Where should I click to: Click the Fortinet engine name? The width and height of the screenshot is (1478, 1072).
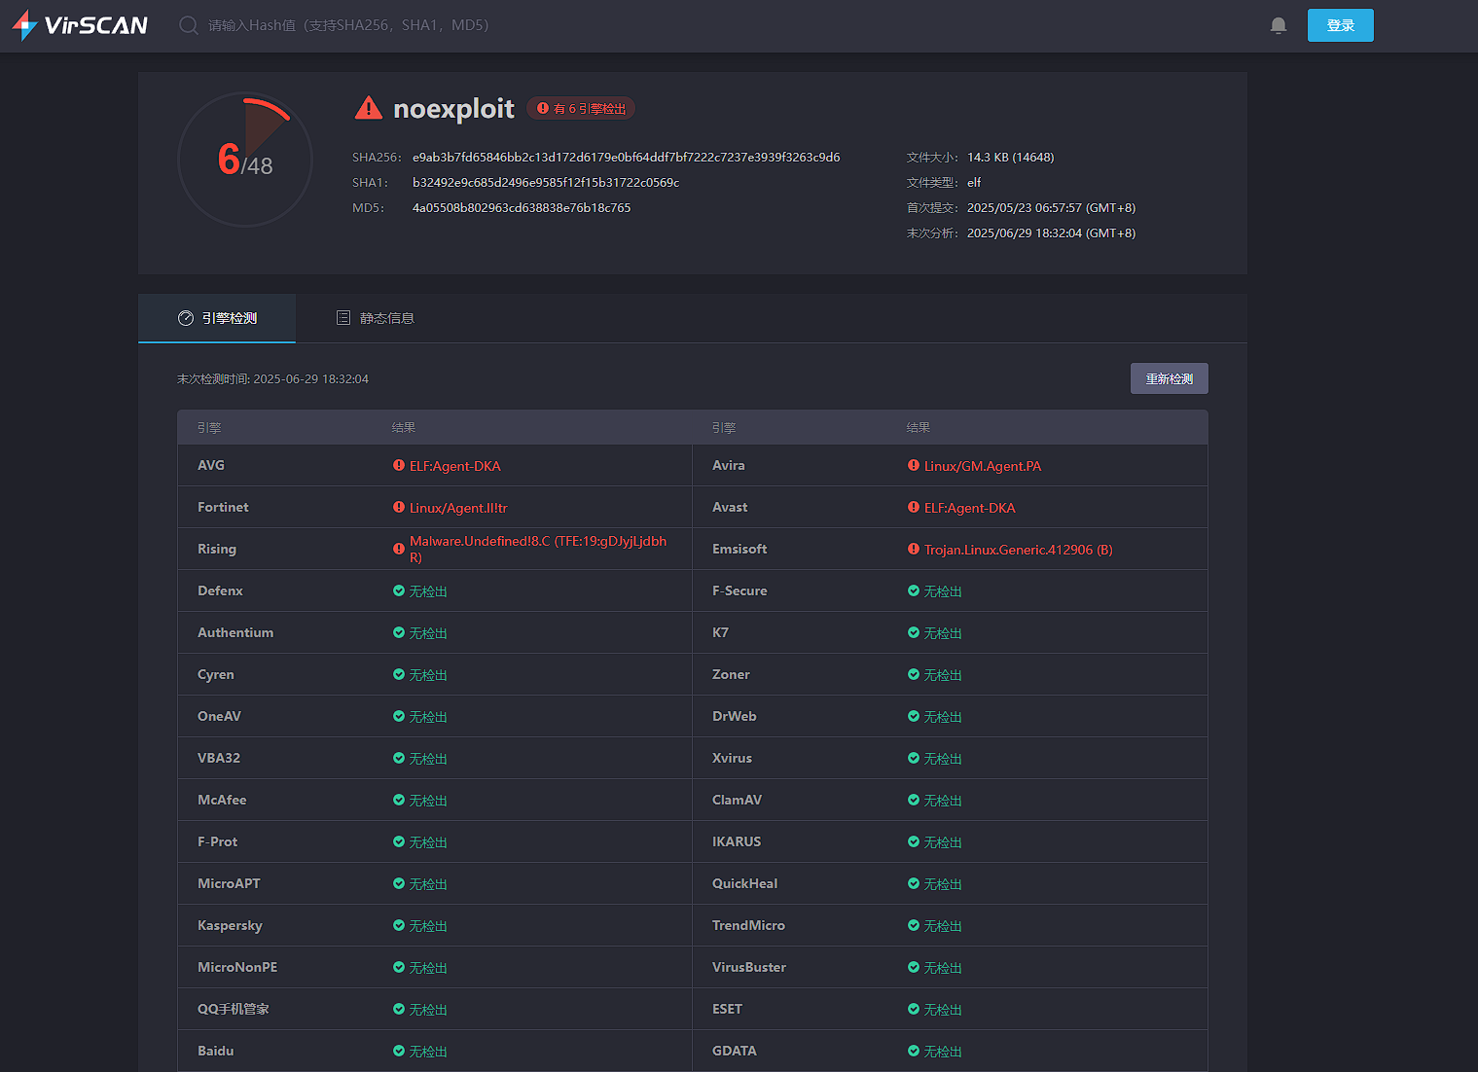click(x=223, y=508)
